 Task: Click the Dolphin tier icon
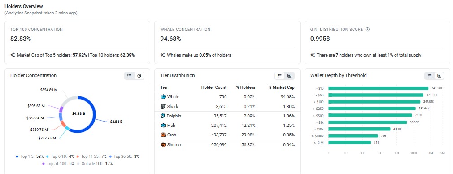(x=163, y=116)
